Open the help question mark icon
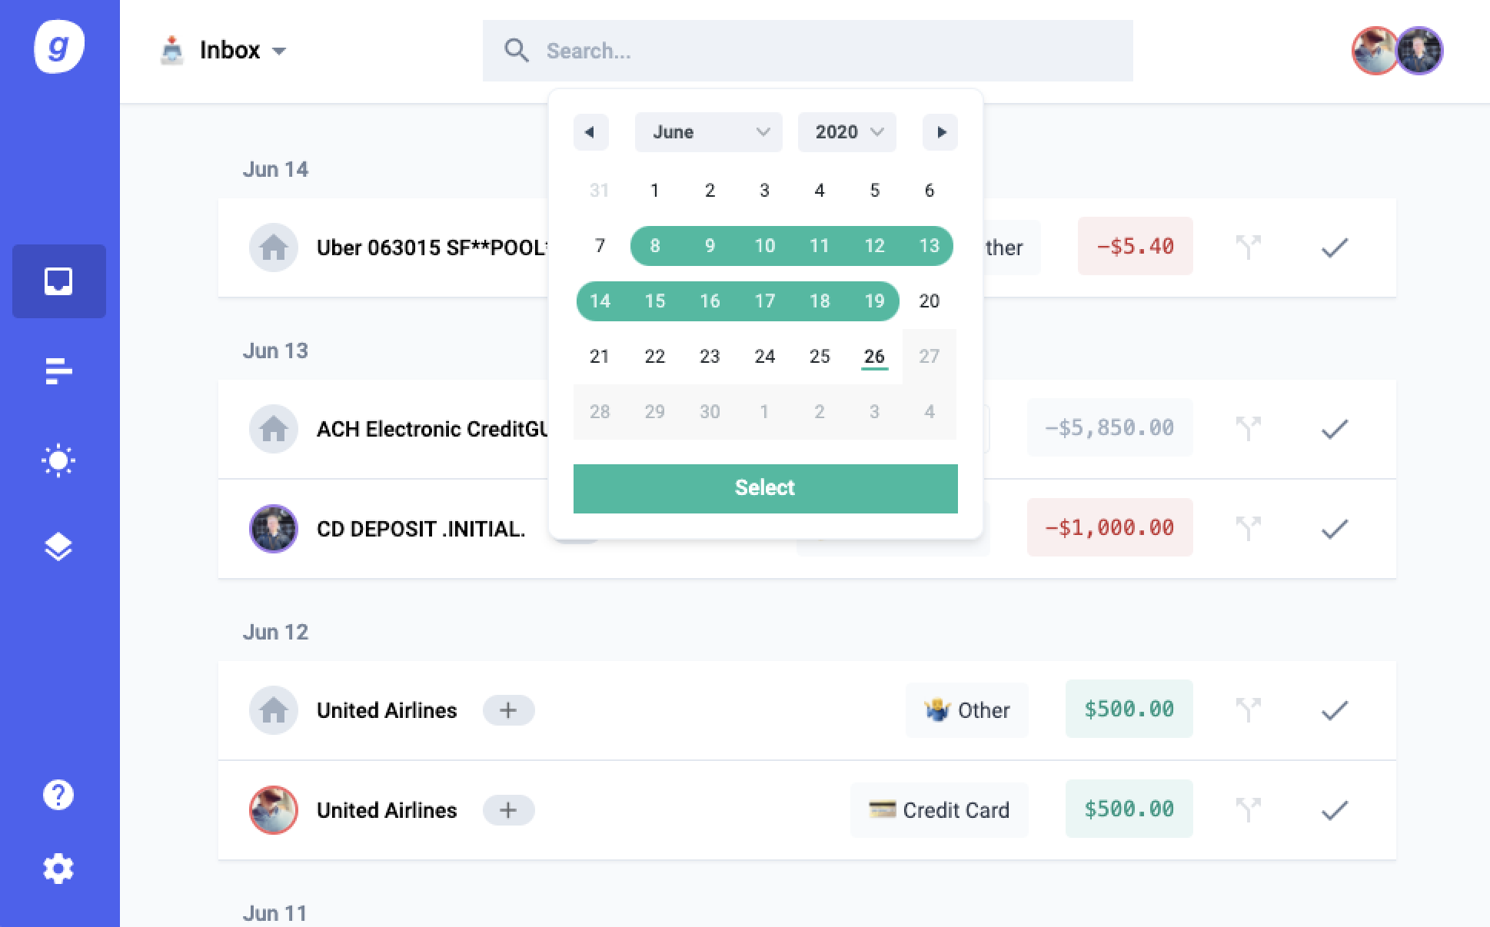Screen dimensions: 1490x927 pyautogui.click(x=58, y=795)
